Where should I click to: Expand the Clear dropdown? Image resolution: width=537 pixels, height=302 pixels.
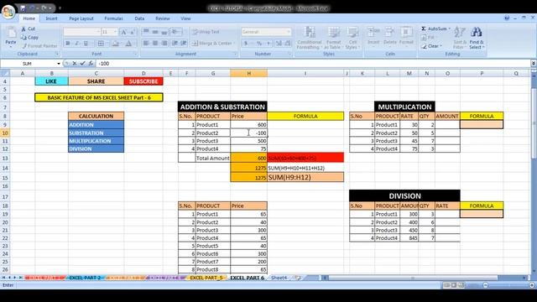(x=441, y=46)
